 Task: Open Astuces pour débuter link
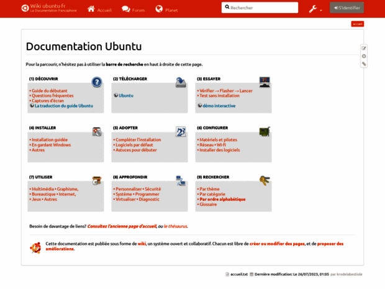pos(136,150)
